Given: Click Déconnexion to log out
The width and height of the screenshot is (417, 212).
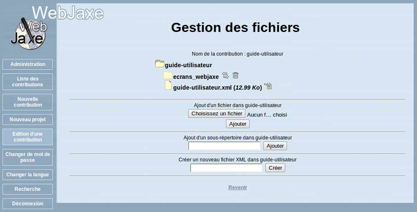Looking at the screenshot, I should coord(28,204).
